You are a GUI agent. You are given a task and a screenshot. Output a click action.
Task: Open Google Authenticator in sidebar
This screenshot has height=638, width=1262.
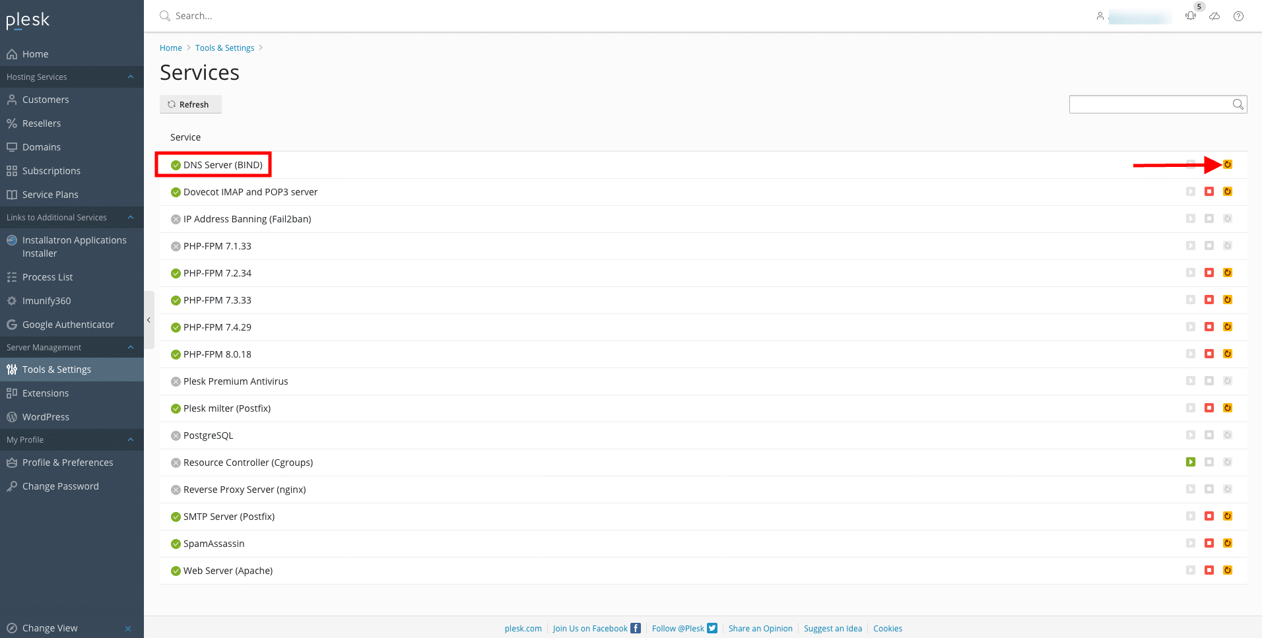click(72, 325)
